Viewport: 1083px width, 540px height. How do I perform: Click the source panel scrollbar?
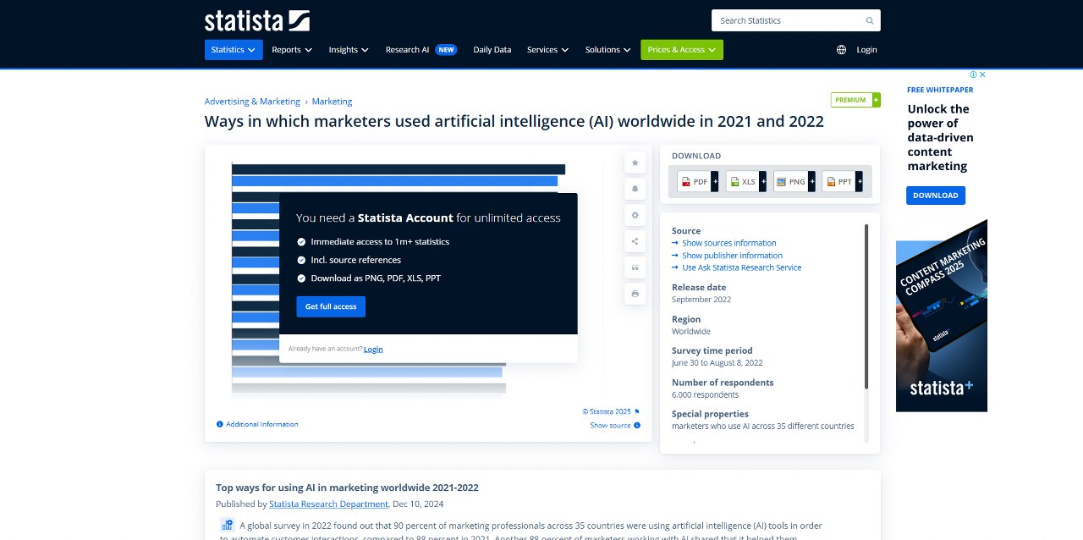(866, 306)
